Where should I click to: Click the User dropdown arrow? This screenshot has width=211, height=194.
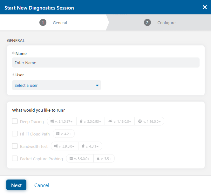click(x=97, y=85)
